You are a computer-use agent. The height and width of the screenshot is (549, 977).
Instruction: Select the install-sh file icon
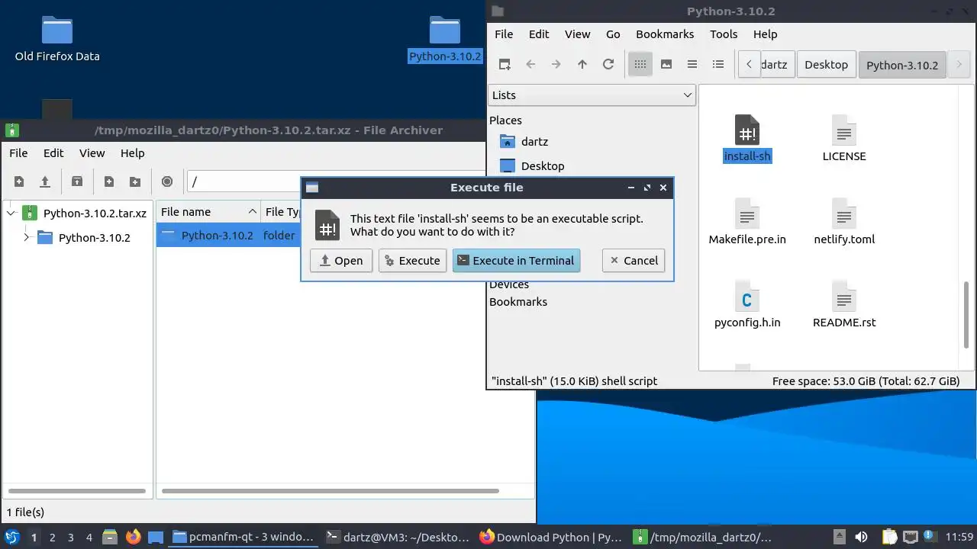pyautogui.click(x=747, y=130)
